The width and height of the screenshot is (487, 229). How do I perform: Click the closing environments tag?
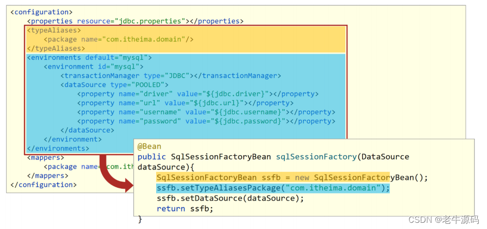(x=58, y=148)
